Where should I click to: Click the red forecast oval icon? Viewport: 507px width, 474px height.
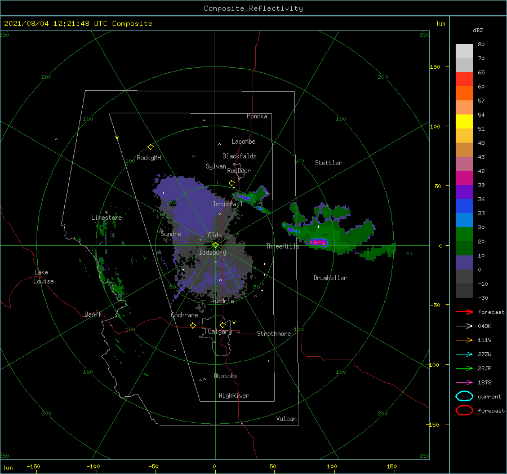coord(464,410)
